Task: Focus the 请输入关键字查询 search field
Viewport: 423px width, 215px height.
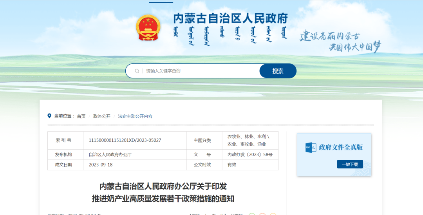Action: (x=201, y=71)
